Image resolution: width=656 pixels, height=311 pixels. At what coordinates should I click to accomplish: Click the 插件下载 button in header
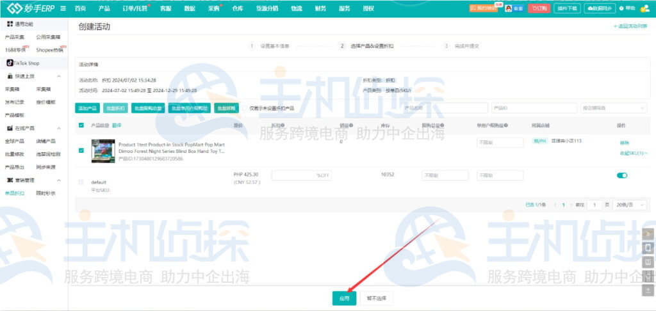[568, 8]
